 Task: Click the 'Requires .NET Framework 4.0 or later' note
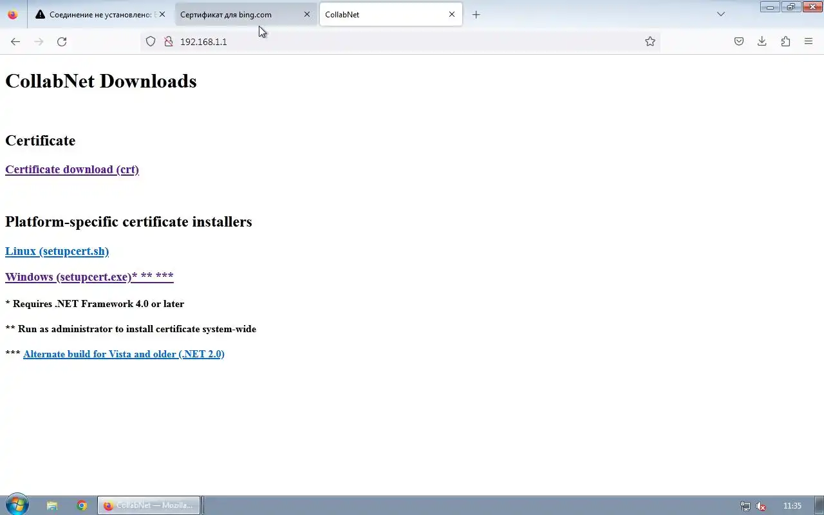[95, 304]
